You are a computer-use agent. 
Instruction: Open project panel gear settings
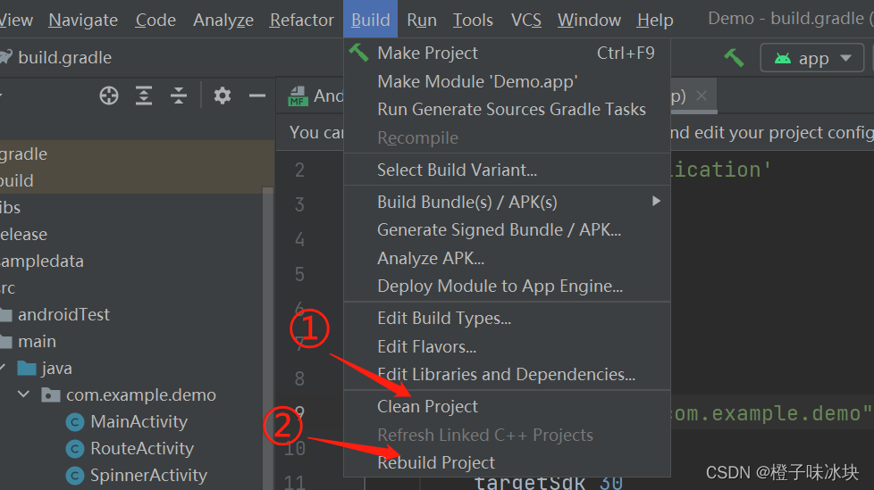(x=222, y=96)
